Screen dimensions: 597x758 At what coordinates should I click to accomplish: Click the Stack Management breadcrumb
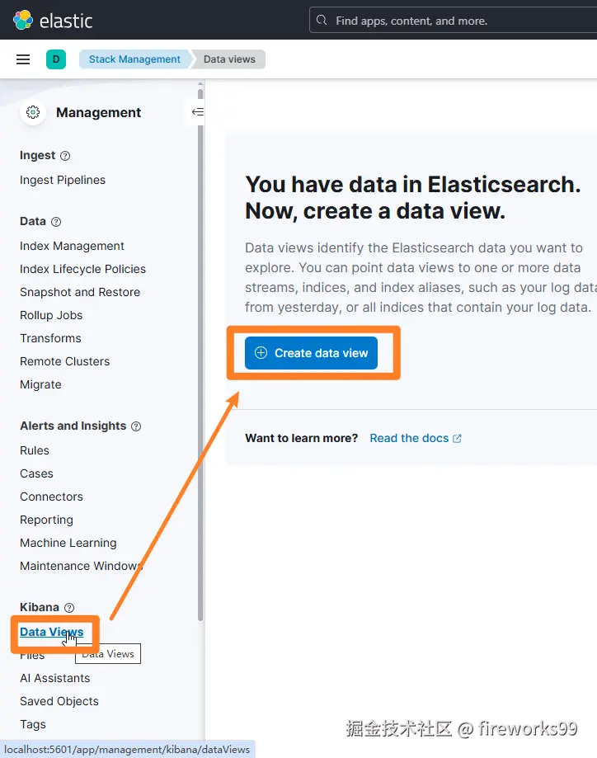pos(134,59)
